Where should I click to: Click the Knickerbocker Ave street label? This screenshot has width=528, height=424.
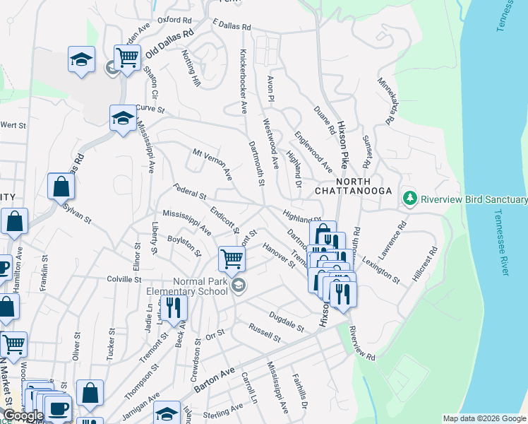244,81
